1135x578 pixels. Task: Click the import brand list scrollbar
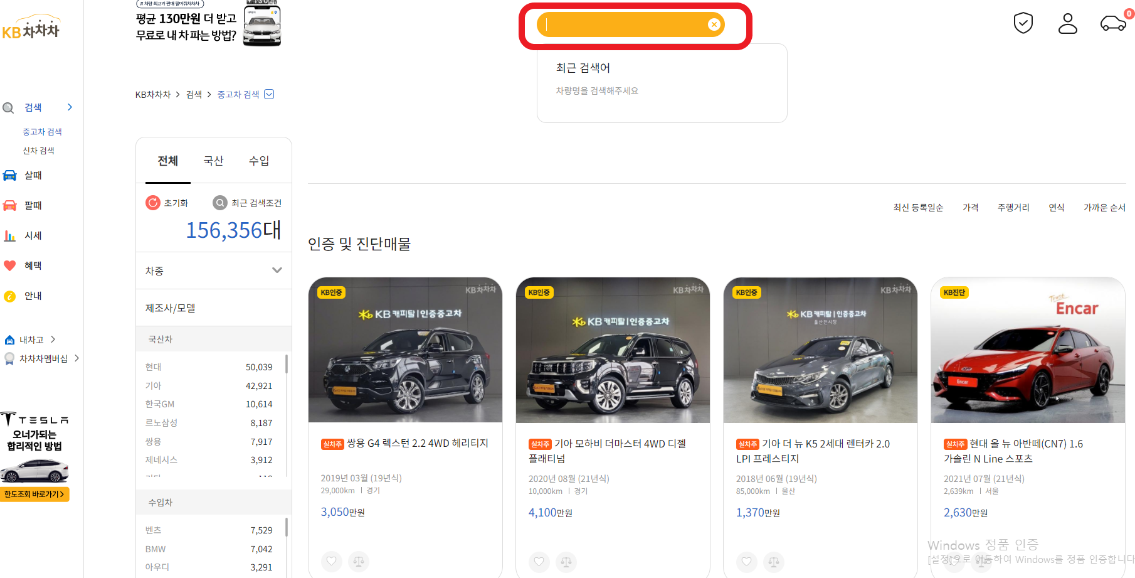tap(287, 527)
